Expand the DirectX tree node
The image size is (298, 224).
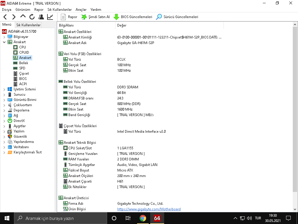click(x=4, y=121)
